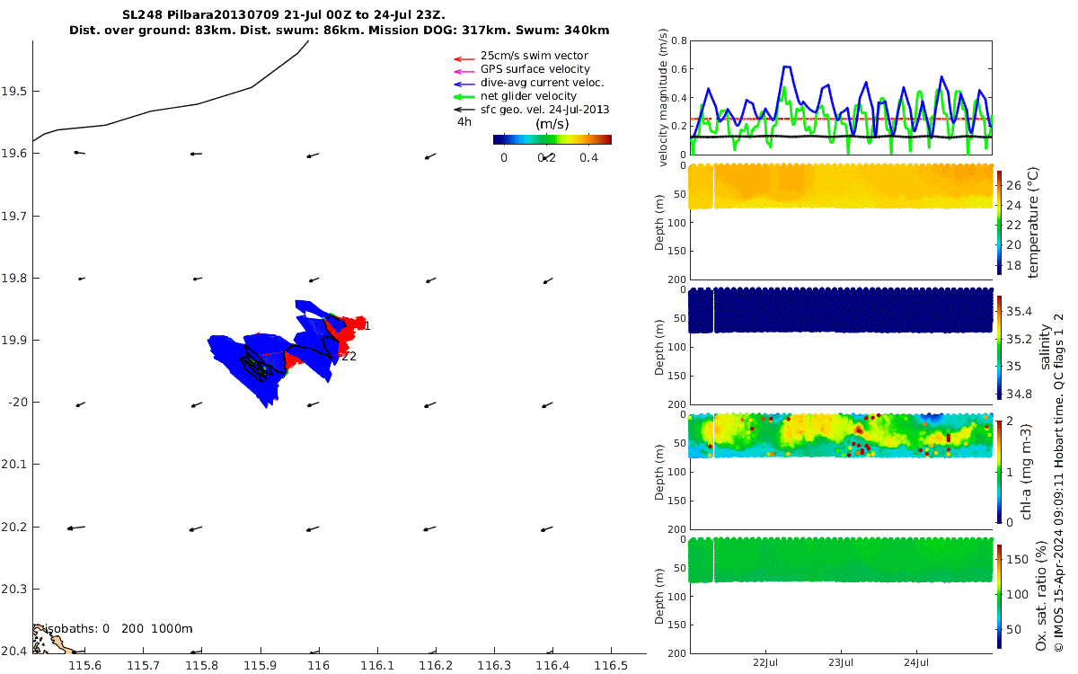Click the longitude tick label 116.3

tap(494, 666)
